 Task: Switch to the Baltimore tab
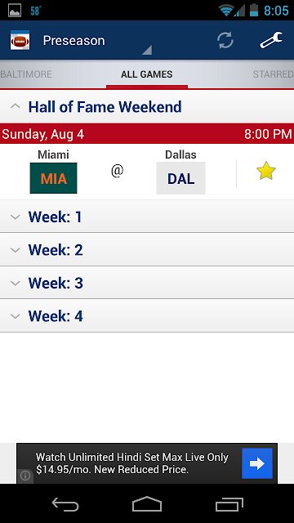pos(26,74)
